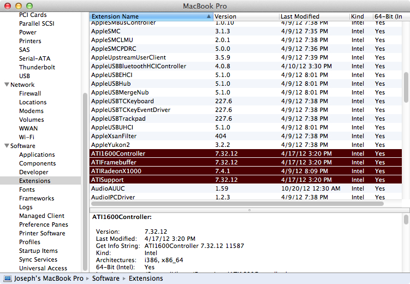This screenshot has width=410, height=284.
Task: Sort by the Version column header
Action: pyautogui.click(x=246, y=16)
